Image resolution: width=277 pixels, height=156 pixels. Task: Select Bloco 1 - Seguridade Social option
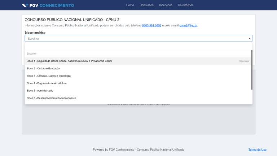138,61
